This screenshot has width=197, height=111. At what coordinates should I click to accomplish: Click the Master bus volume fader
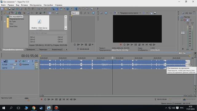point(183,33)
